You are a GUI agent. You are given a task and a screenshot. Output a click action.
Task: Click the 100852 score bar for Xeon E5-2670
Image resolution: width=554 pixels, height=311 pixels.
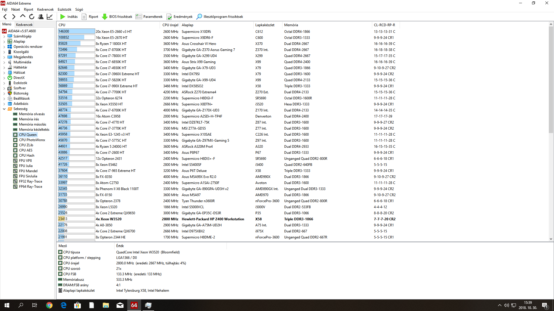[76, 37]
